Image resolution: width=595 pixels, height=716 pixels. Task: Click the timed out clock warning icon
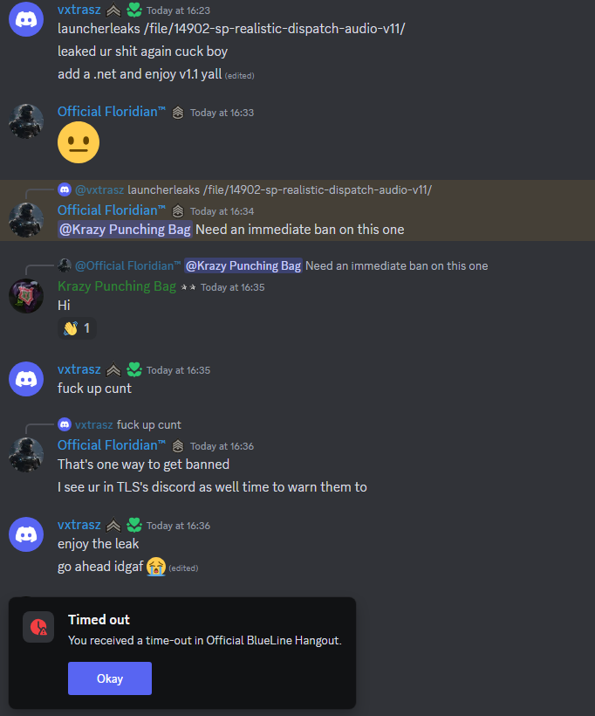point(38,627)
